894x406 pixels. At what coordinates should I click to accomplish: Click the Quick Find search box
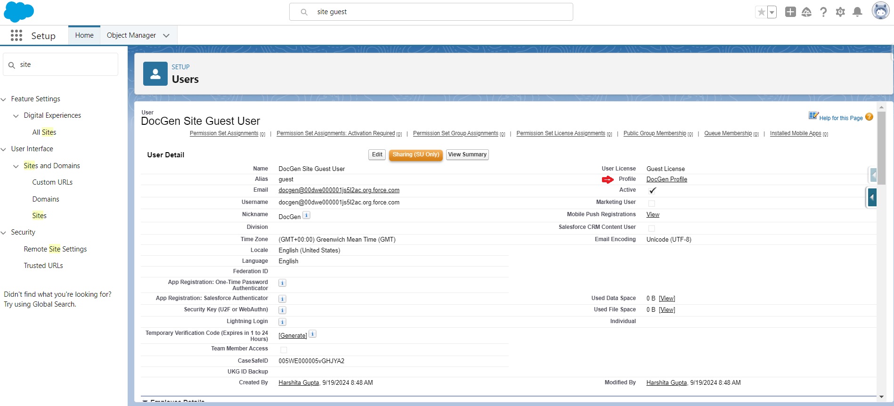(x=61, y=65)
